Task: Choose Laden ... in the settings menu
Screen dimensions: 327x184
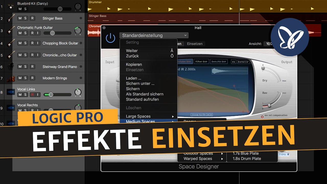Action: coord(133,78)
